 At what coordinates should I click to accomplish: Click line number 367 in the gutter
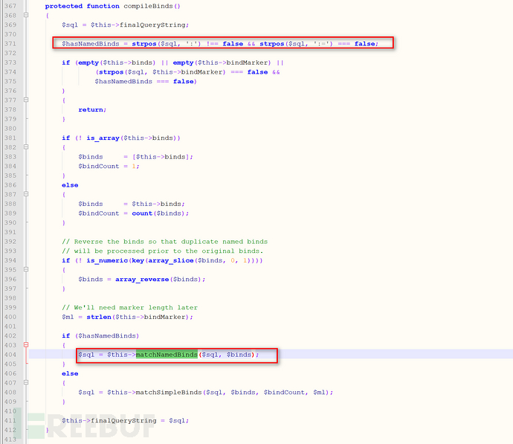coord(10,6)
